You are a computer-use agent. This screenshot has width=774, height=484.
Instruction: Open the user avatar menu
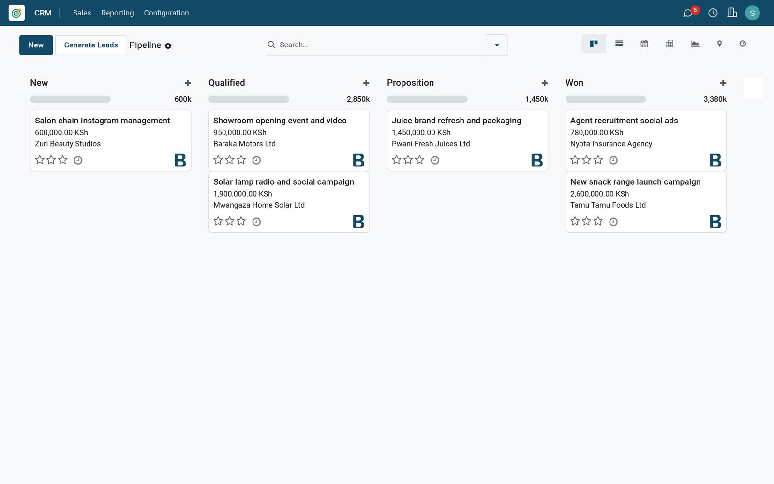tap(752, 13)
